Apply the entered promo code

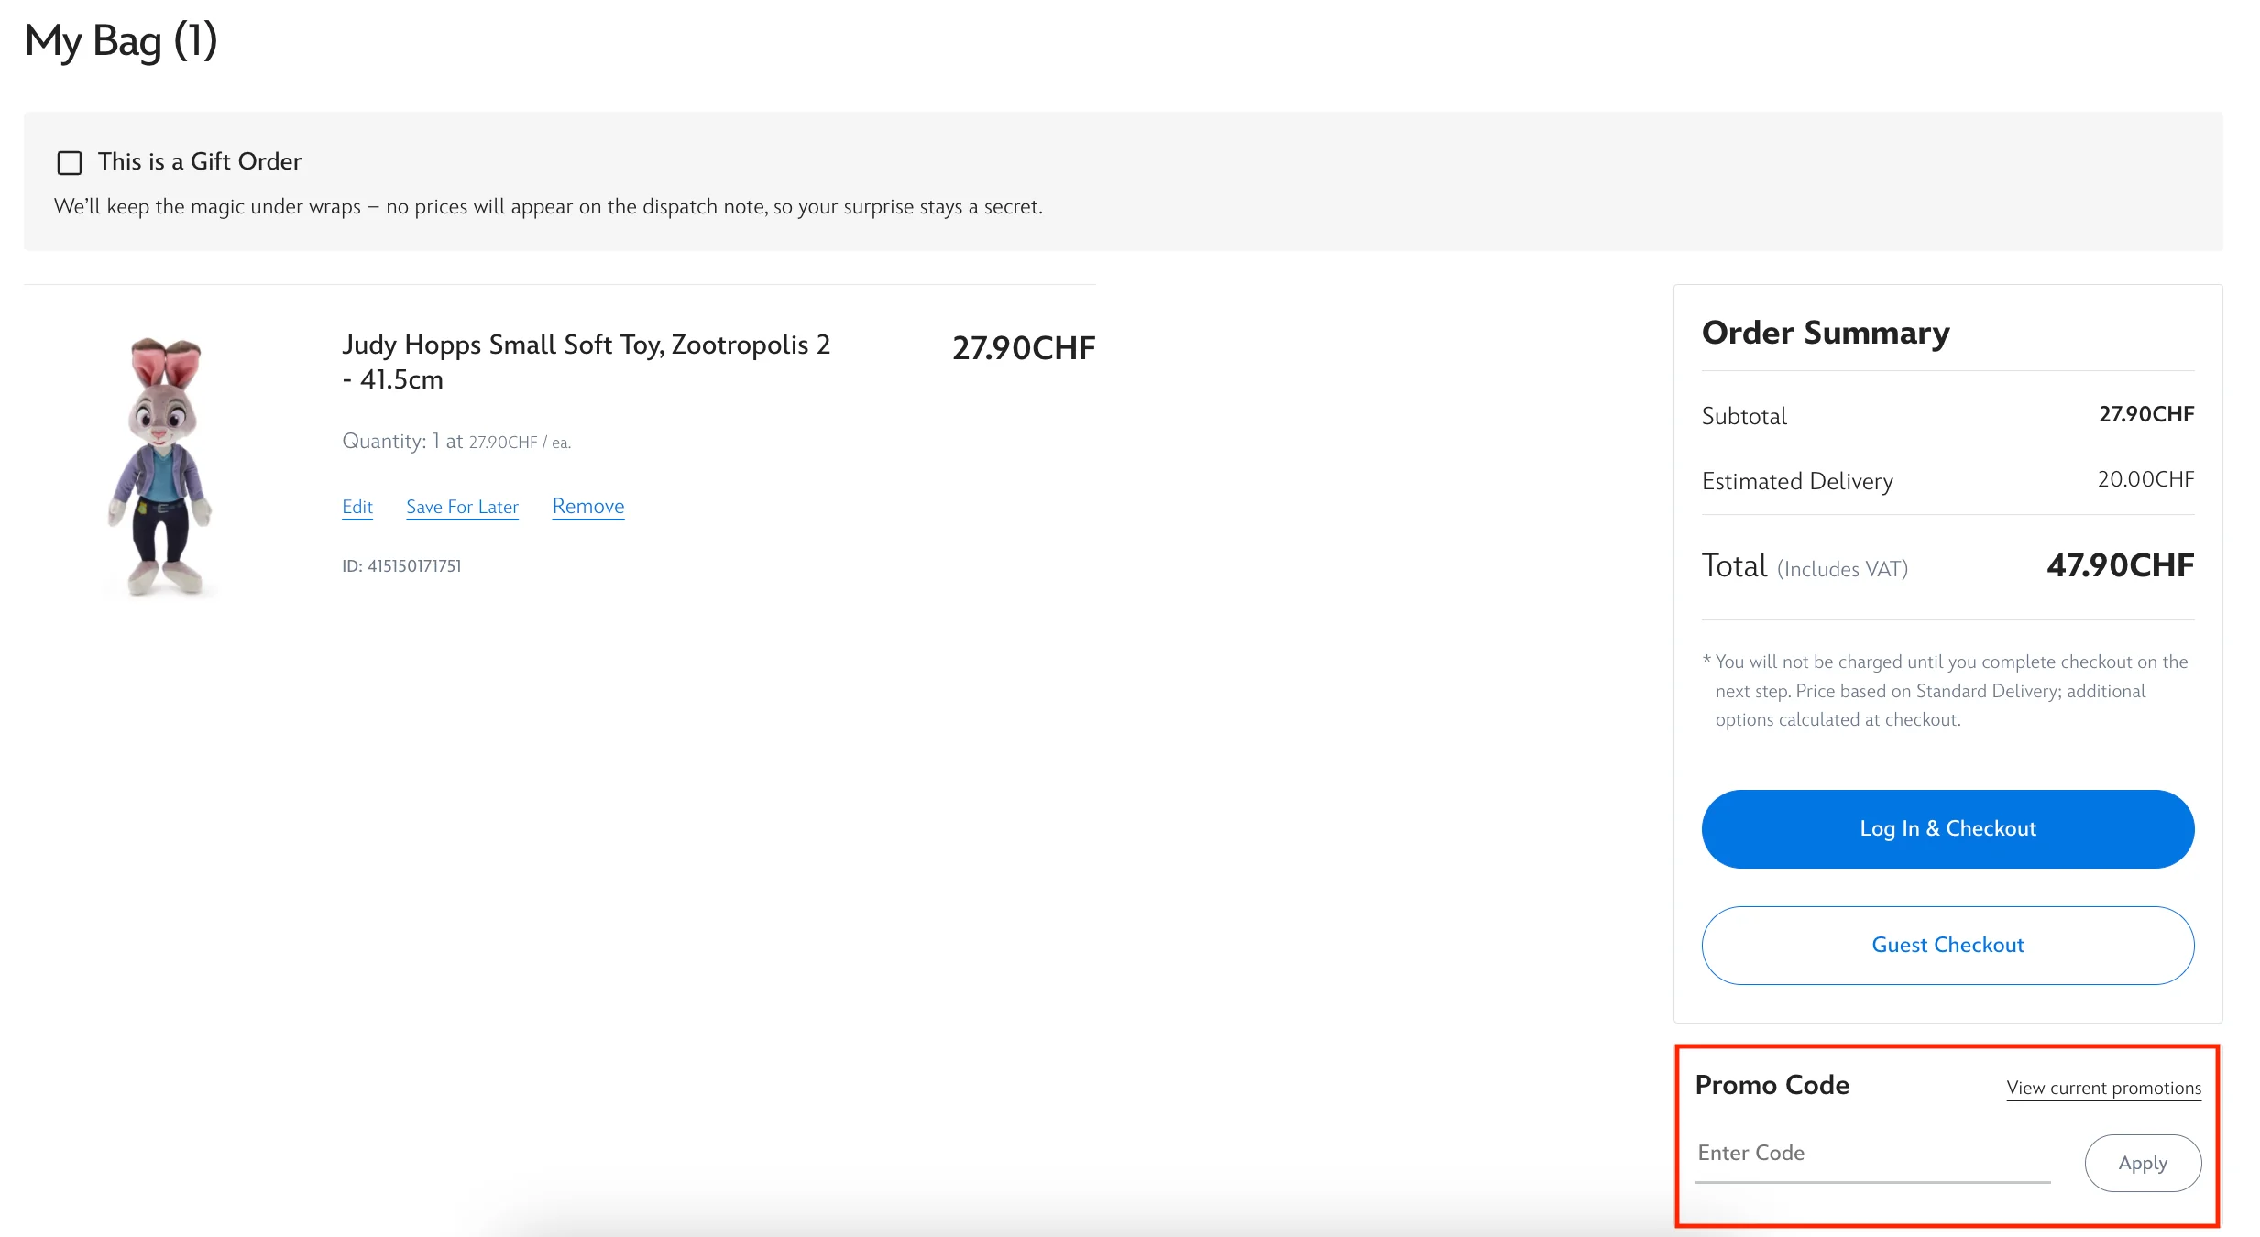(2143, 1162)
